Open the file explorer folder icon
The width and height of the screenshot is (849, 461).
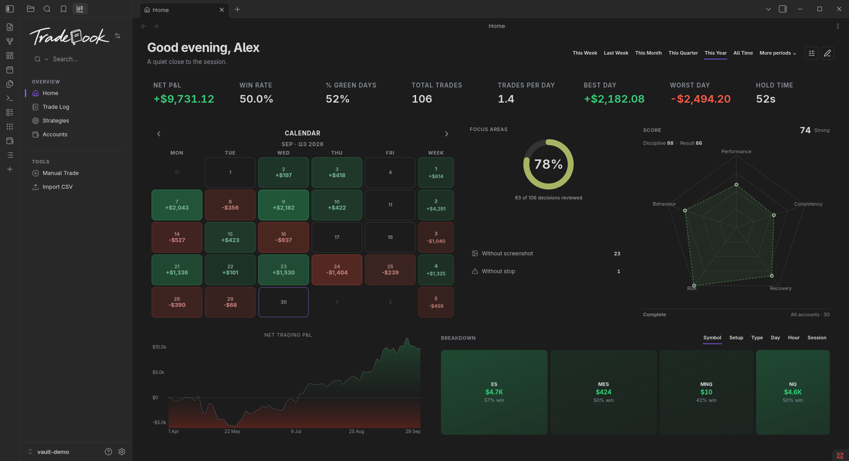pyautogui.click(x=31, y=9)
